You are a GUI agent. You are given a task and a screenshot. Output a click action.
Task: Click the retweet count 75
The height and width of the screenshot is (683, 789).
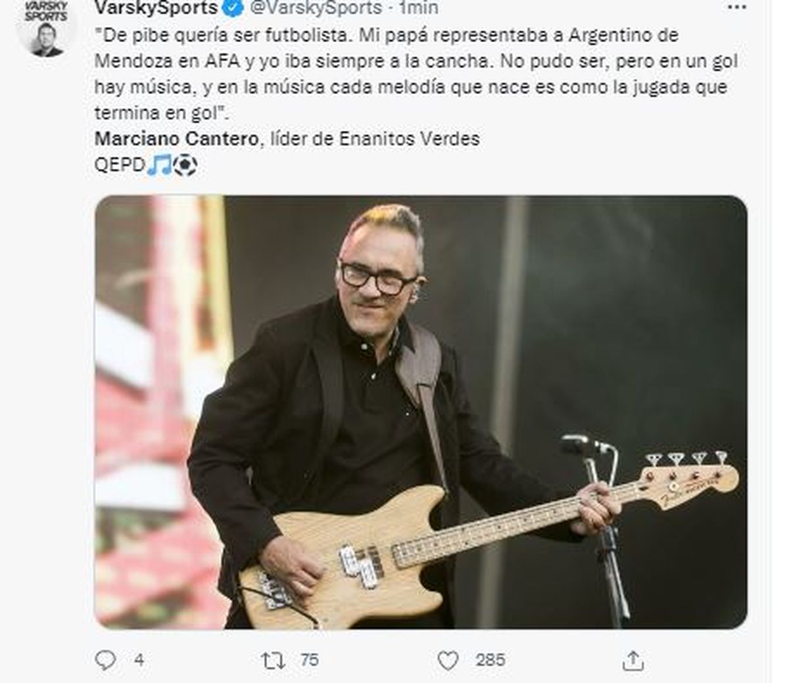click(309, 660)
